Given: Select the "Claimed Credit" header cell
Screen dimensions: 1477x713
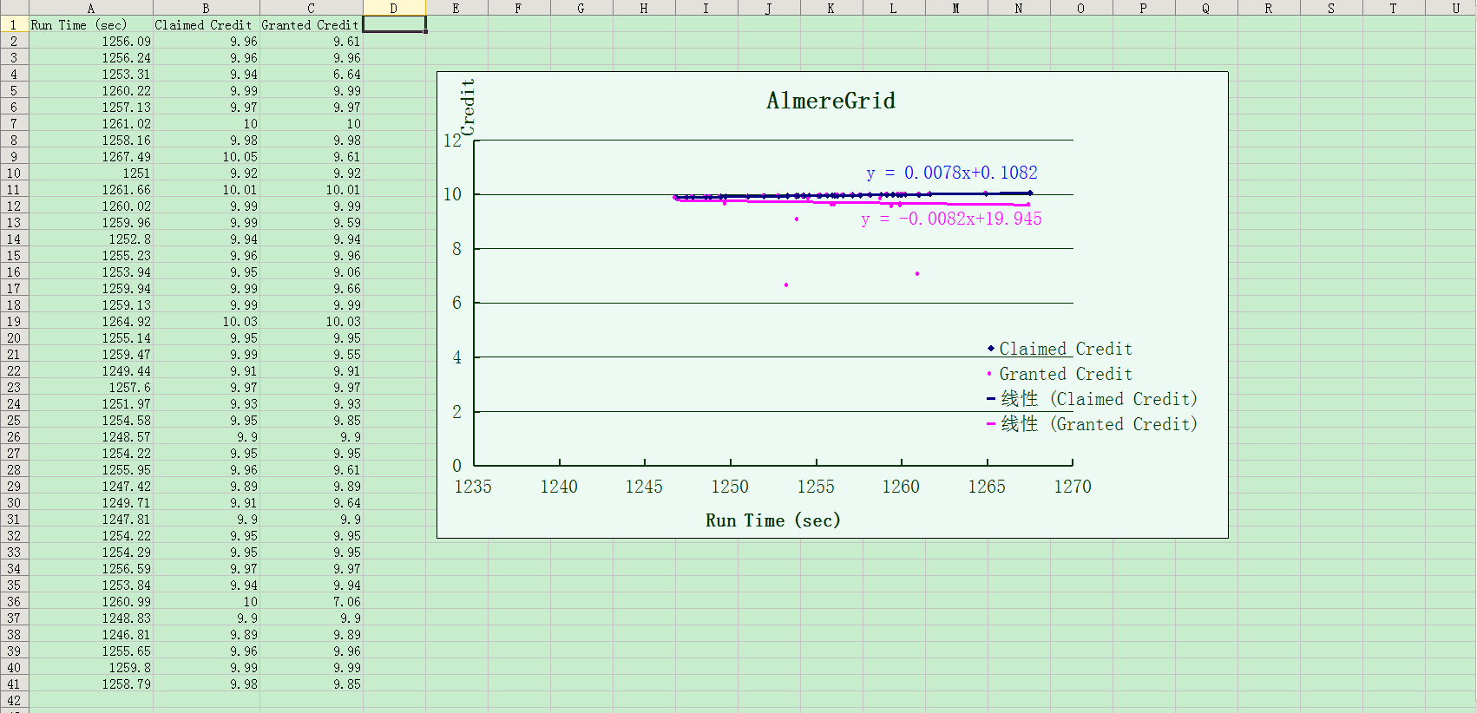Looking at the screenshot, I should point(206,24).
